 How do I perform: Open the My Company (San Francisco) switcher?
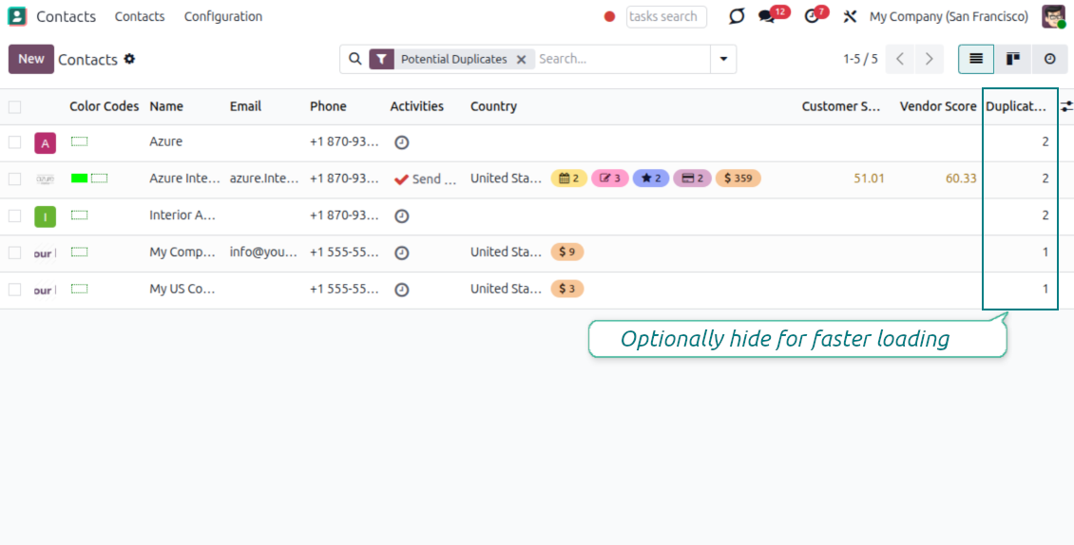point(948,17)
